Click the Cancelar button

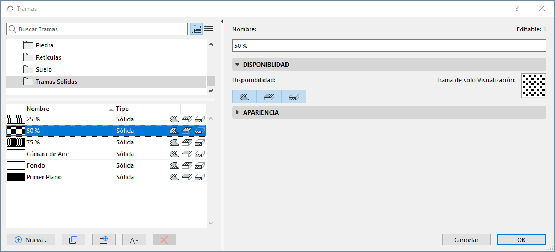466,240
